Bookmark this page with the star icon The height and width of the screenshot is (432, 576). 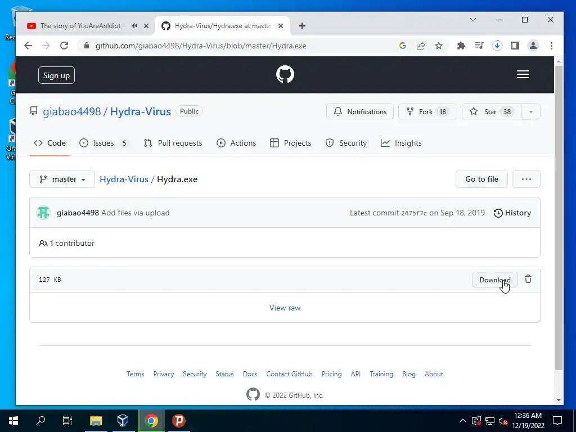point(439,46)
